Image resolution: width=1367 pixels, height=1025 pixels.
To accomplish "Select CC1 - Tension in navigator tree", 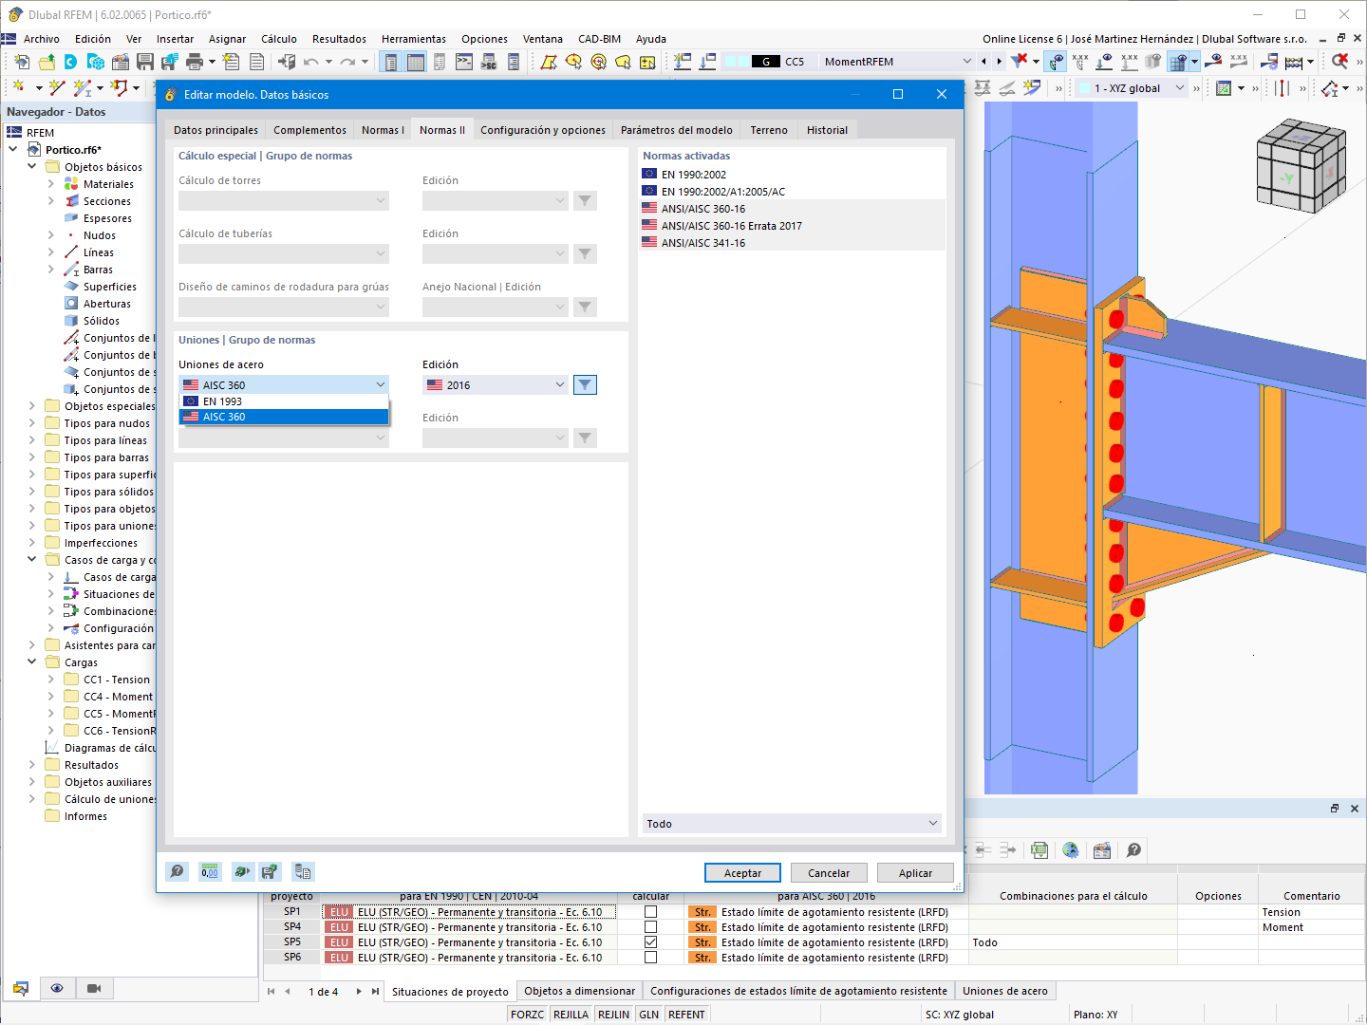I will [x=117, y=680].
